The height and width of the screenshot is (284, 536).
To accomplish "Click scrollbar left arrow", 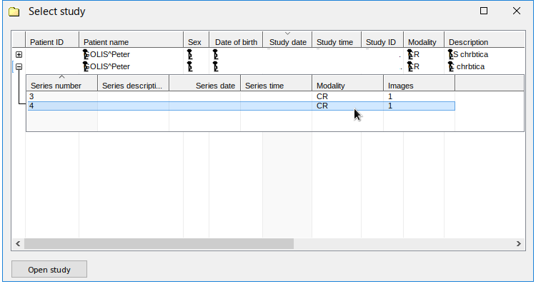I will click(x=18, y=244).
